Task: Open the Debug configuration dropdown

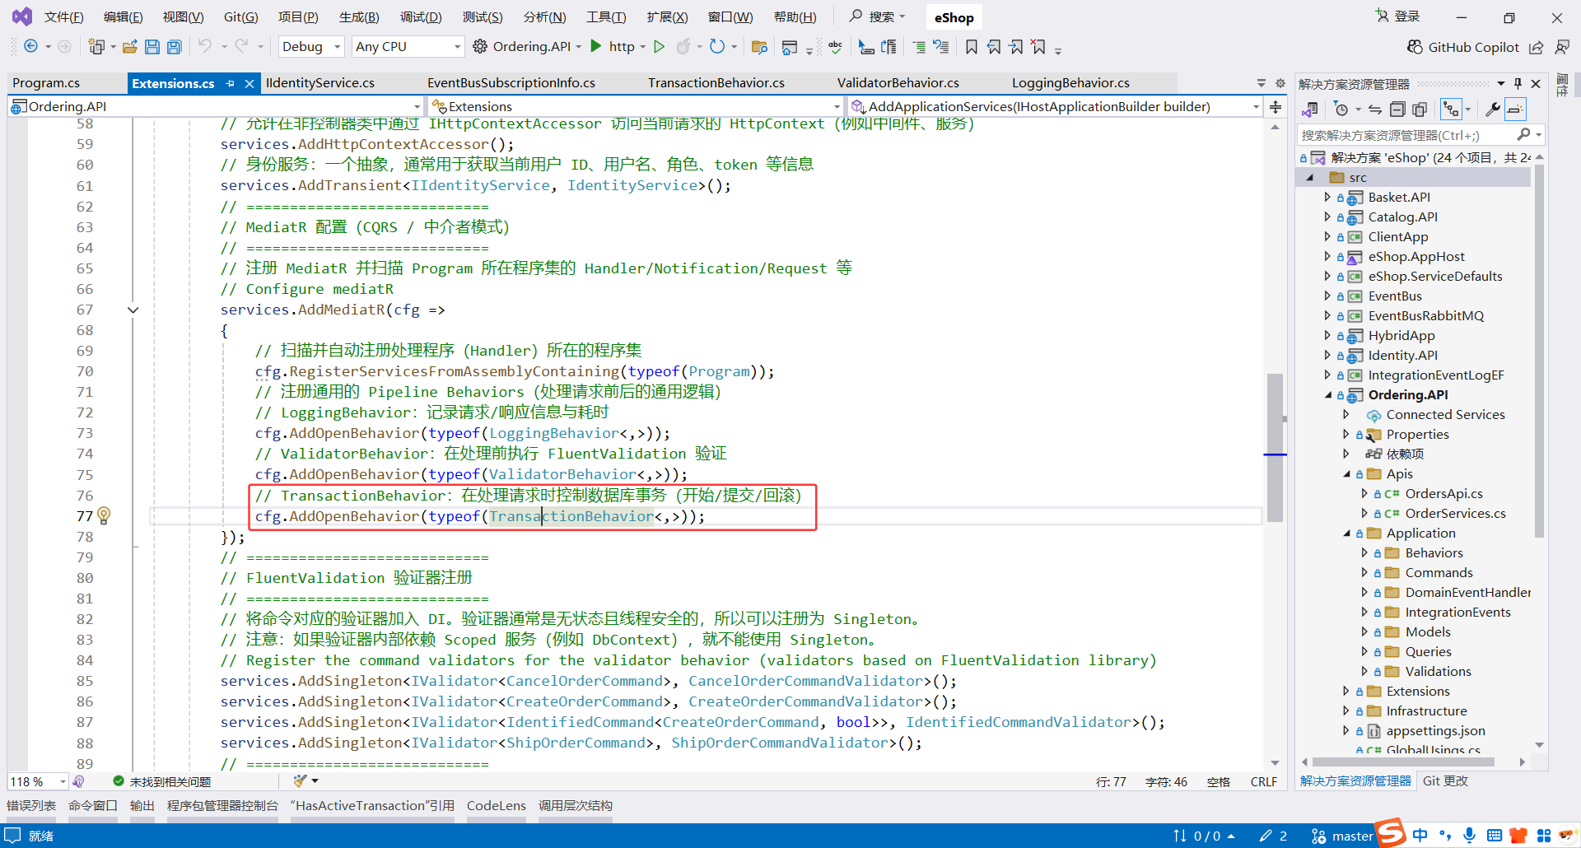Action: point(310,46)
